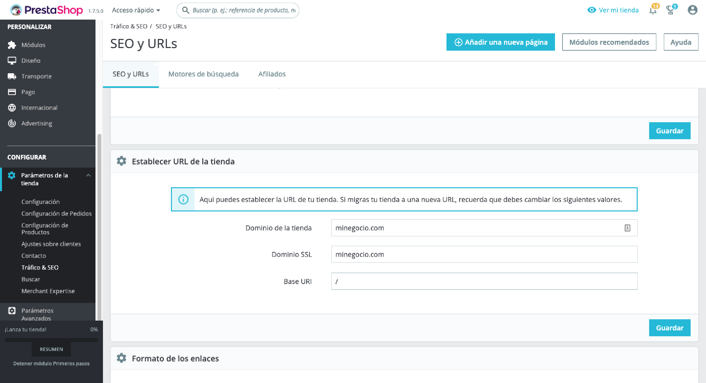
Task: Switch to the Afiliados tab
Action: coord(272,74)
